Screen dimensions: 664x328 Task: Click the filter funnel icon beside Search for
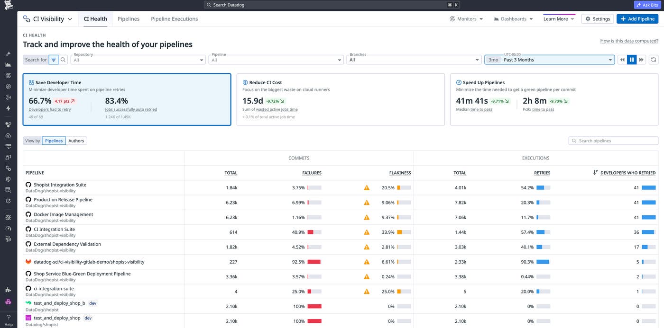(x=54, y=60)
